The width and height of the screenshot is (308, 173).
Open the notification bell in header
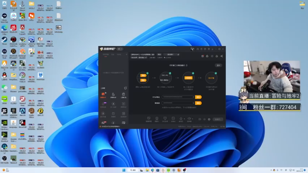(217, 56)
